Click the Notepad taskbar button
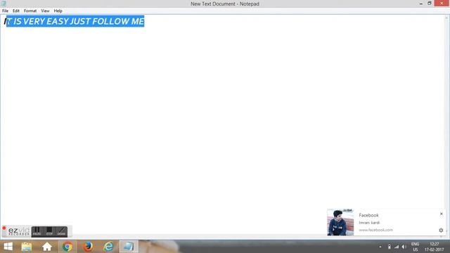The height and width of the screenshot is (253, 450). 129,247
